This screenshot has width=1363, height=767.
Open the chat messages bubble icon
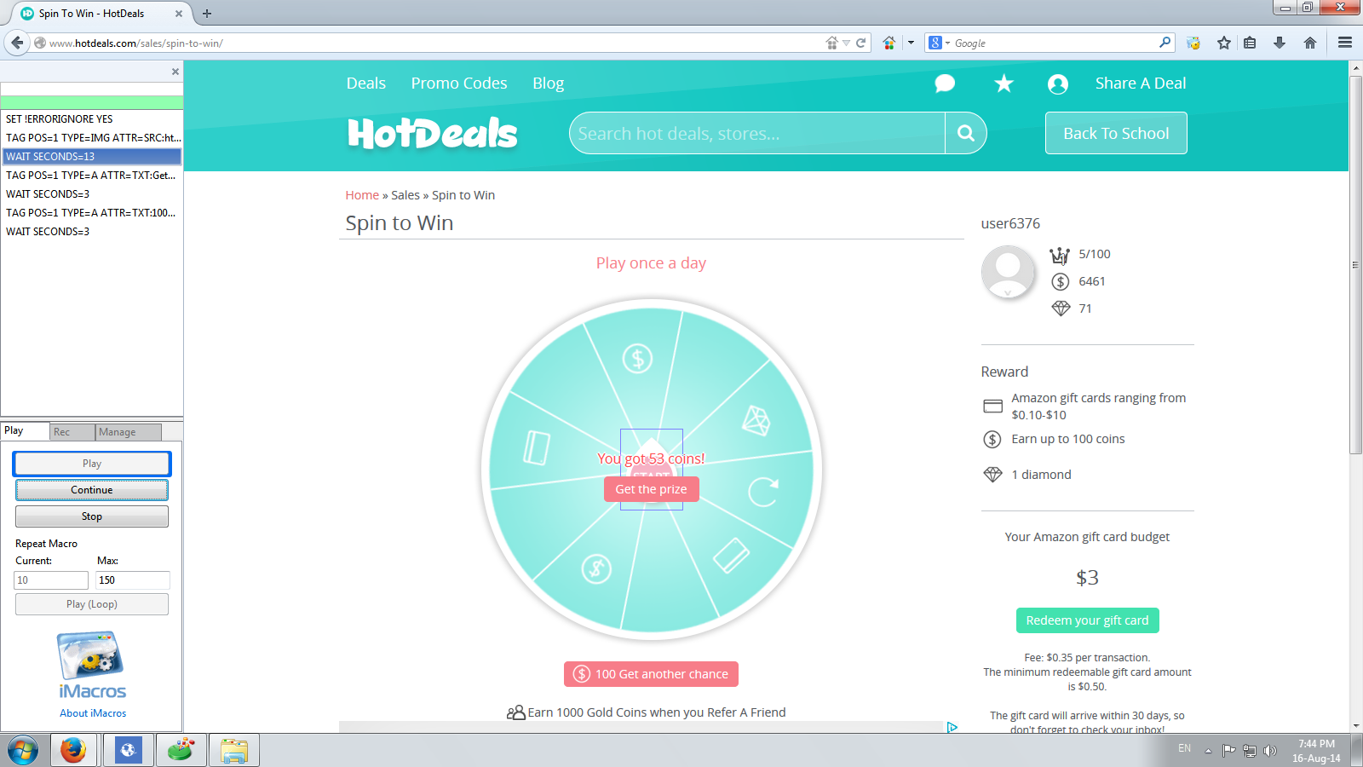coord(945,84)
